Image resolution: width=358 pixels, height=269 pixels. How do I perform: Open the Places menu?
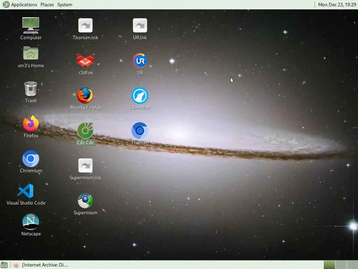(x=47, y=5)
